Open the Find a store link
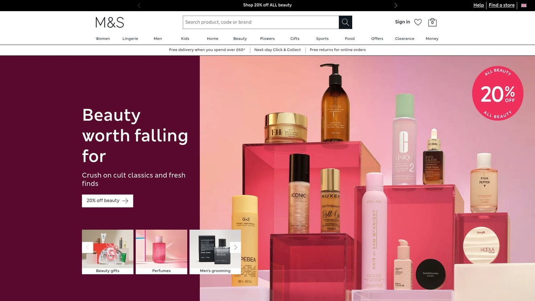The width and height of the screenshot is (535, 301). 502,5
